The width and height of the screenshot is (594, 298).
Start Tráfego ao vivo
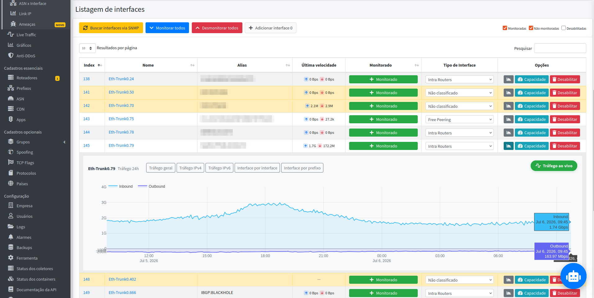(554, 166)
